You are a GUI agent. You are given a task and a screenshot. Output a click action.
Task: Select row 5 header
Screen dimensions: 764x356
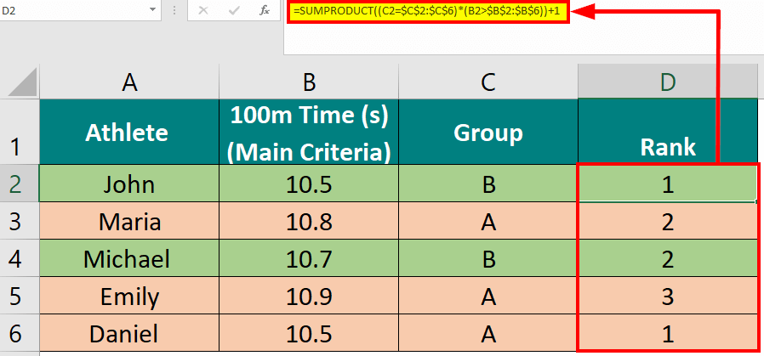(20, 296)
